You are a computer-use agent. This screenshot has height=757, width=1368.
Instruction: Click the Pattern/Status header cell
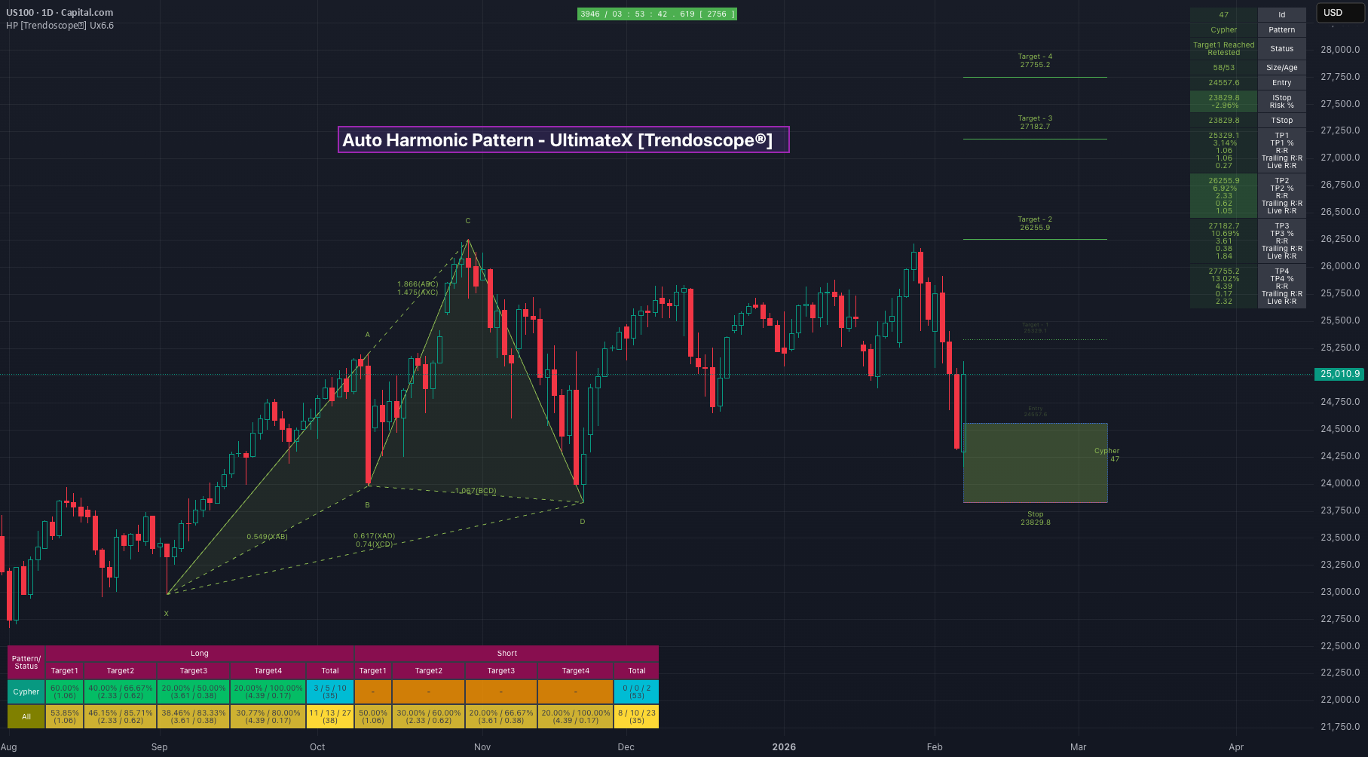pyautogui.click(x=26, y=662)
